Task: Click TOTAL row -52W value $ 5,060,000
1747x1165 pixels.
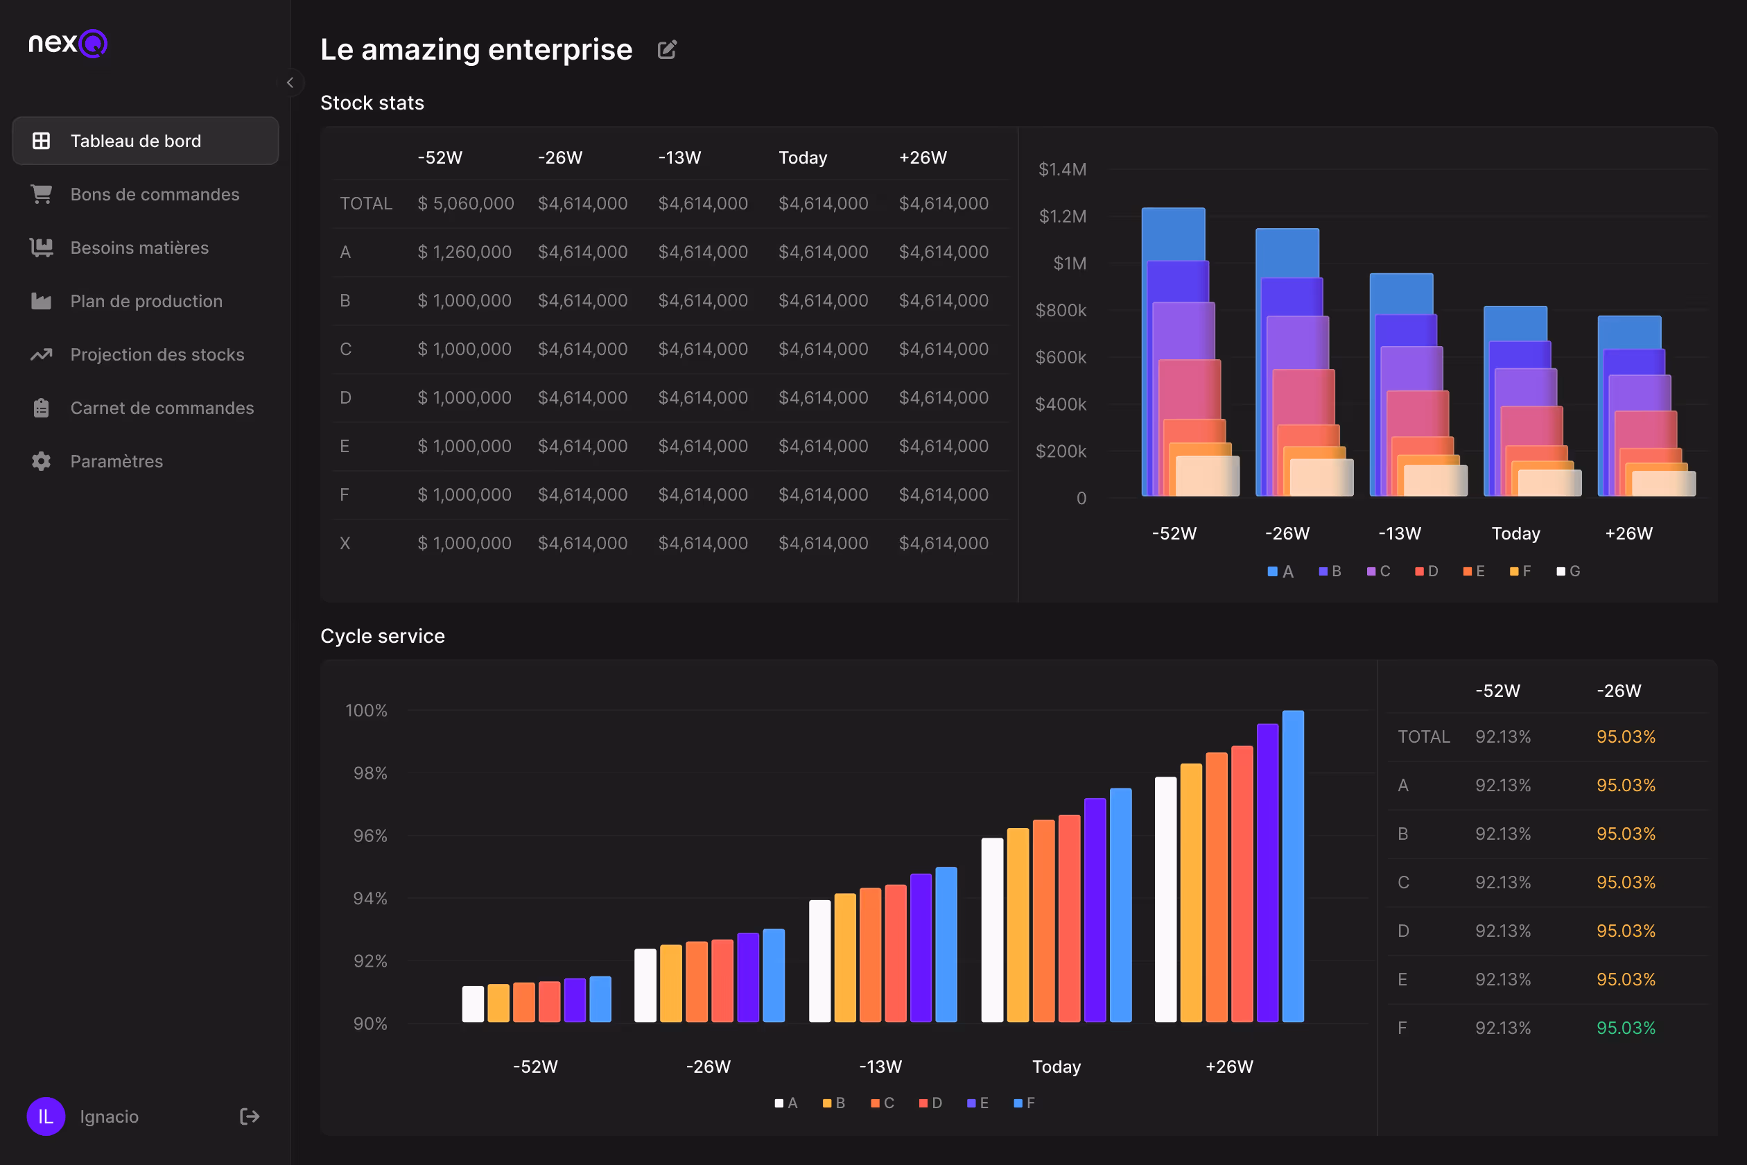Action: tap(466, 204)
